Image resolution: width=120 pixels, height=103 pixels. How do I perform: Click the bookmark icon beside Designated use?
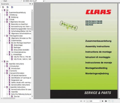tap(9, 80)
